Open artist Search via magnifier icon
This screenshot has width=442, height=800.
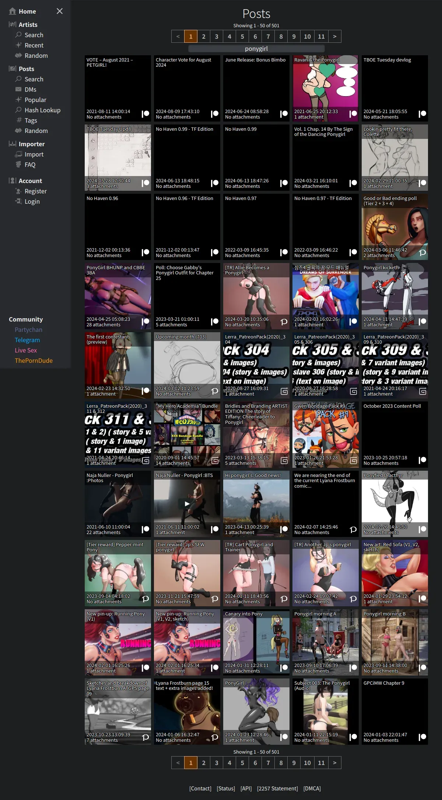(x=18, y=35)
